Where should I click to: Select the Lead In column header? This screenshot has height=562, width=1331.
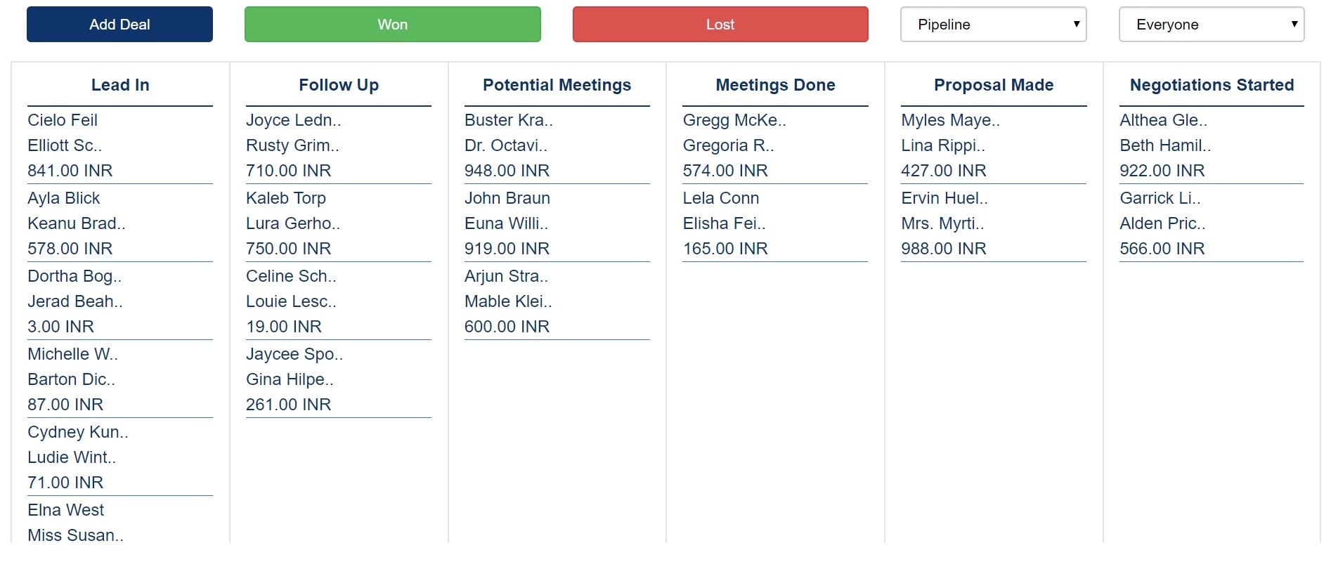pyautogui.click(x=119, y=85)
